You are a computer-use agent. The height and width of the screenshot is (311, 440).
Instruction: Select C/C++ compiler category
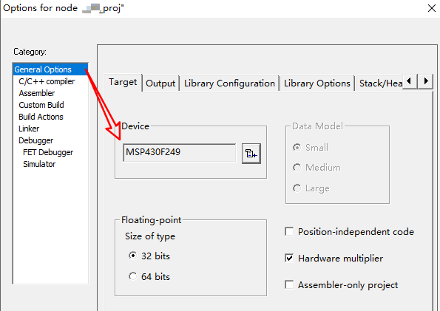click(x=47, y=81)
